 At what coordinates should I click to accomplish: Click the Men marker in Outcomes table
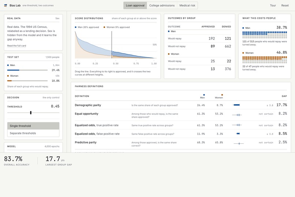coord(169,31)
